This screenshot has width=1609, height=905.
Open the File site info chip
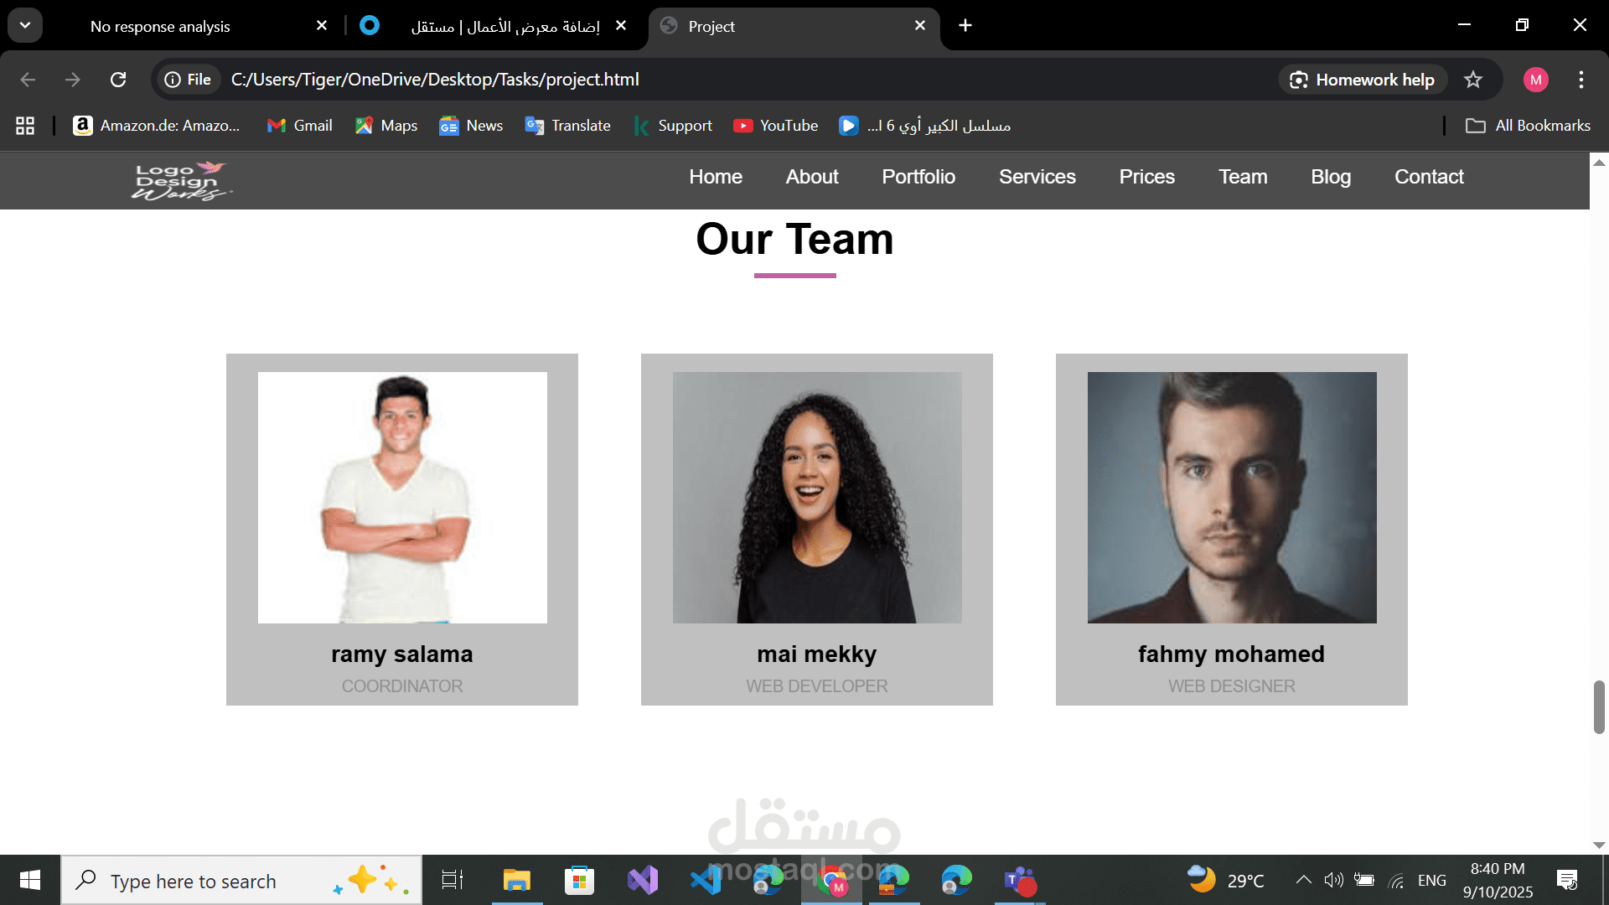tap(189, 80)
